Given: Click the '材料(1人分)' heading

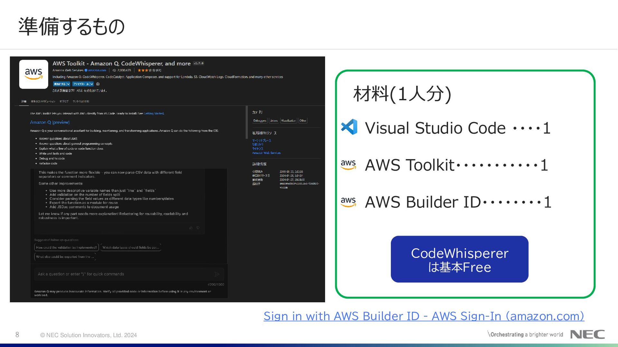Looking at the screenshot, I should [402, 94].
